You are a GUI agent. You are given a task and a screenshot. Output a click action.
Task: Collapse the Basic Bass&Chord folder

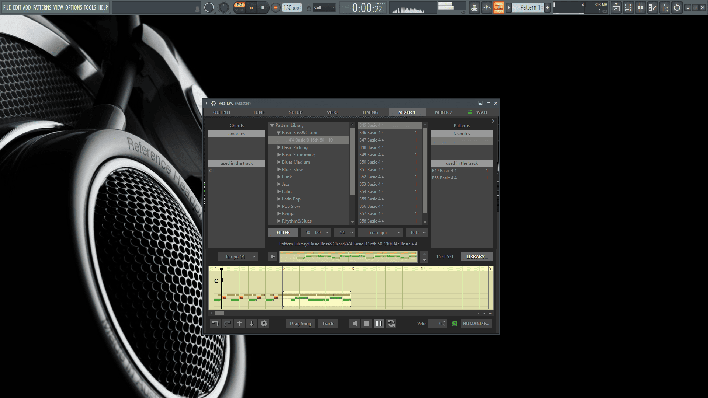(x=279, y=133)
